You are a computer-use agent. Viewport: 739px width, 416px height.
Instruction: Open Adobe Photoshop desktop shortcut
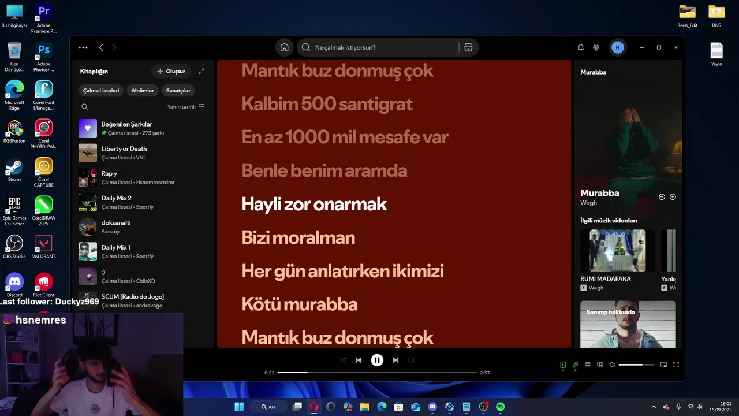point(44,57)
